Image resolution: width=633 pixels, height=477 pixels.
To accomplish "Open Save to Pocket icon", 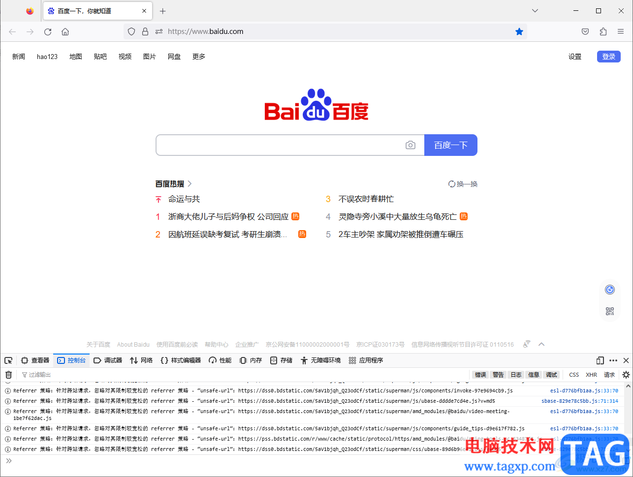I will 585,31.
